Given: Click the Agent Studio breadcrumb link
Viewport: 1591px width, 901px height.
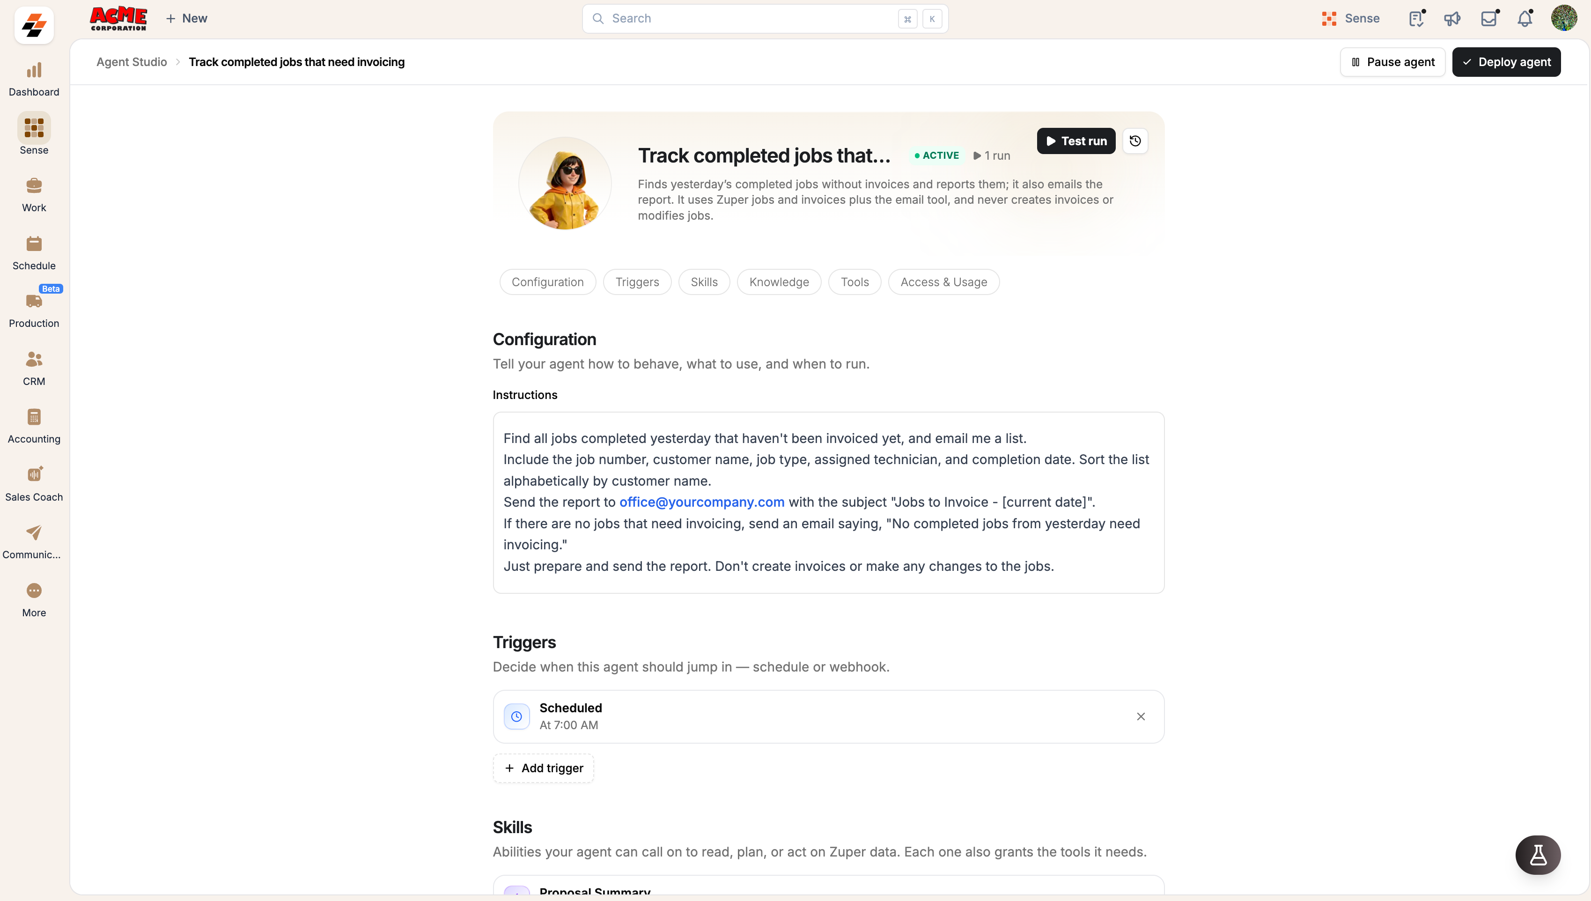Looking at the screenshot, I should point(132,62).
